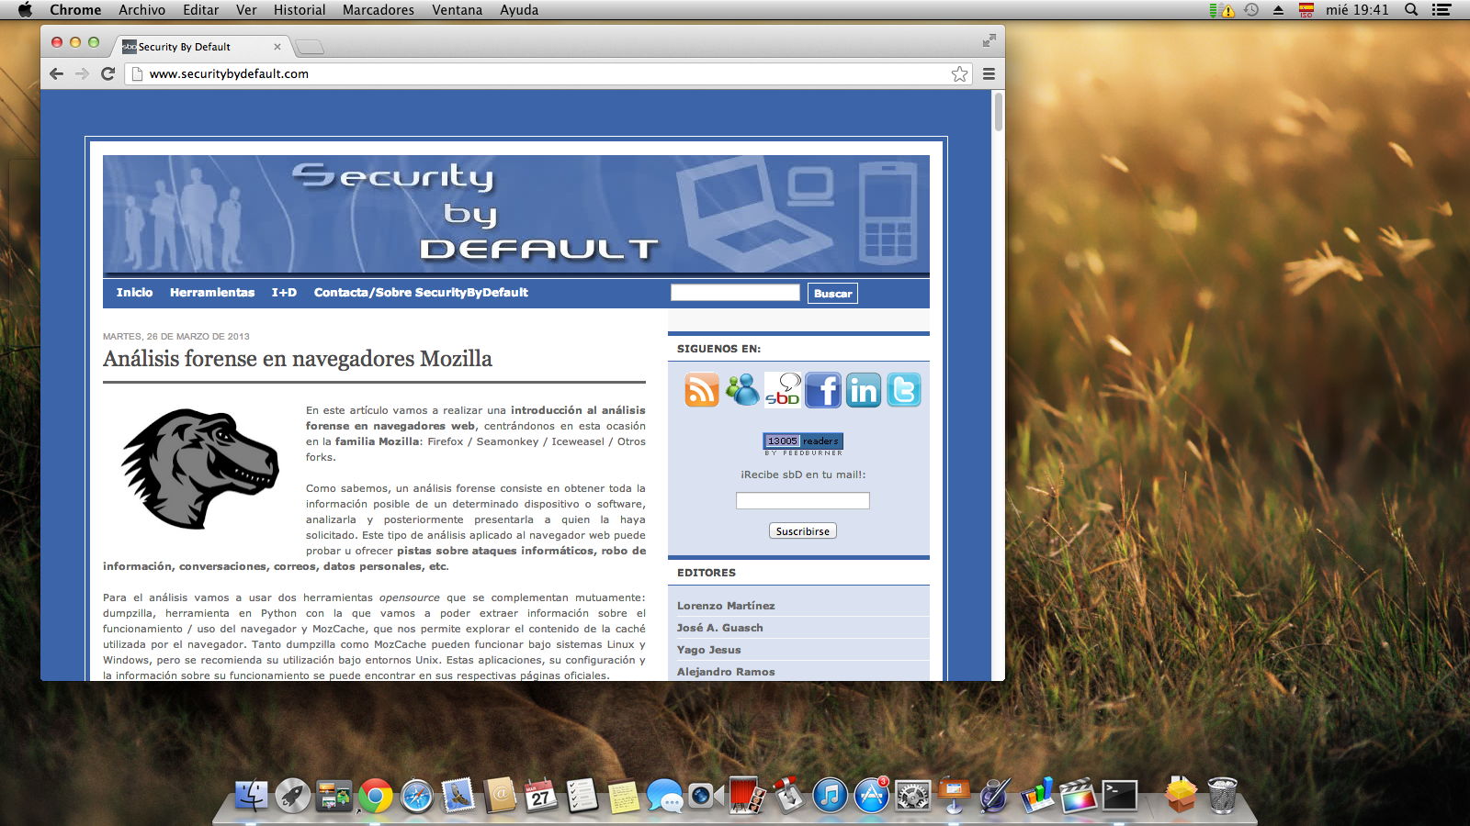Click the blue and green people icon

[742, 390]
